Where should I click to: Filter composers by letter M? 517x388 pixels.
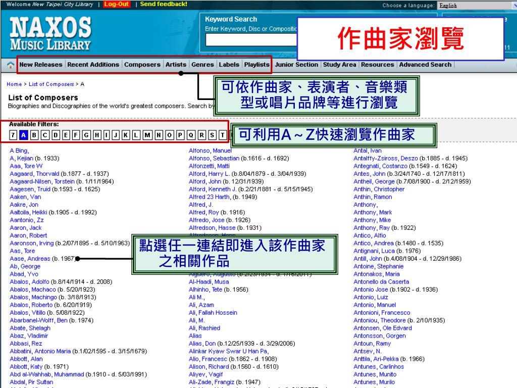tap(147, 135)
